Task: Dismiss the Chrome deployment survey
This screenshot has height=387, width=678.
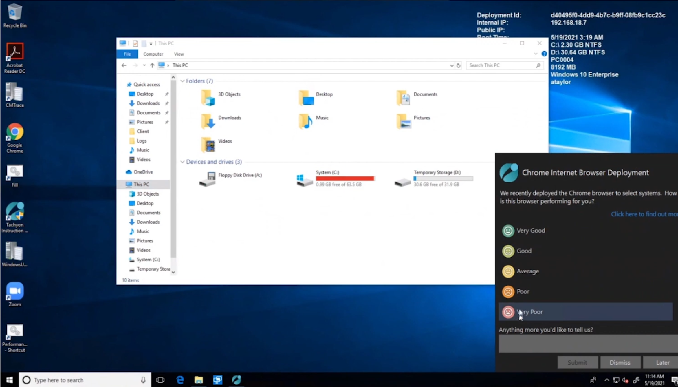Action: pyautogui.click(x=620, y=362)
